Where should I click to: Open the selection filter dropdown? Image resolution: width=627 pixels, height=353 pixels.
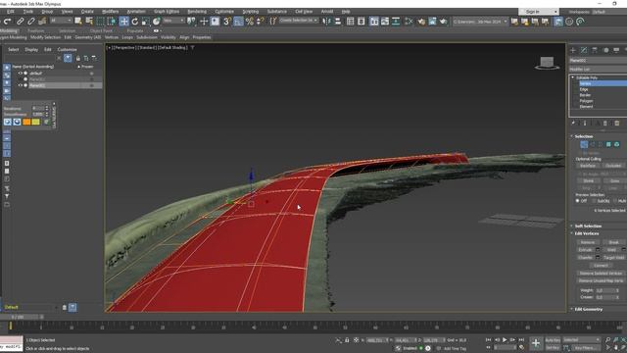pyautogui.click(x=61, y=21)
